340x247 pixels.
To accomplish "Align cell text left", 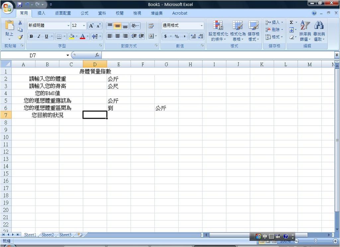I will click(x=110, y=36).
